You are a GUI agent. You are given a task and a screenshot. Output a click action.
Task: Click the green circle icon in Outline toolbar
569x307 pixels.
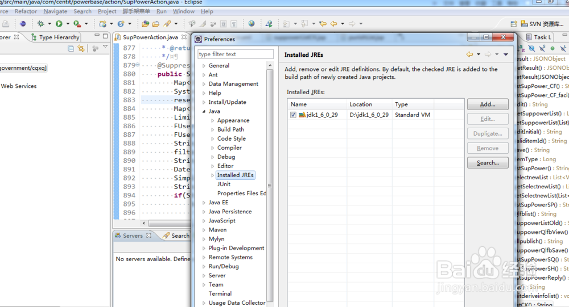(552, 48)
